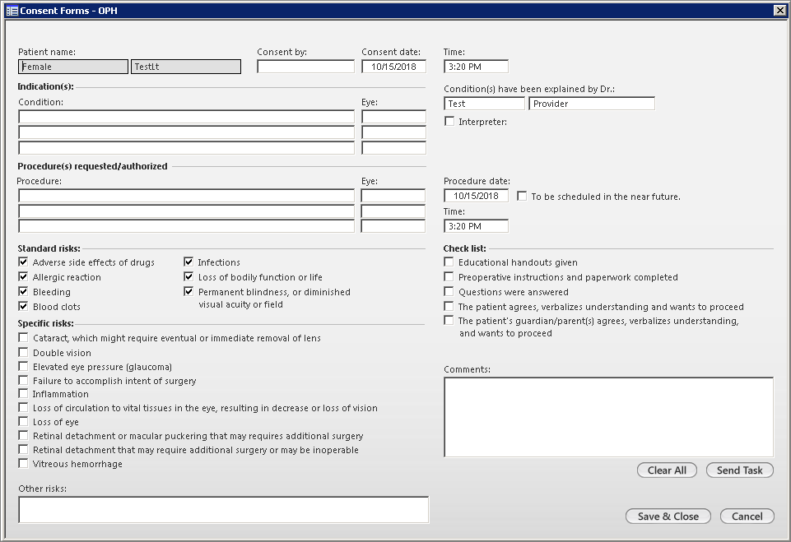Check Cataract requiring removal of lens
791x542 pixels.
(x=23, y=337)
